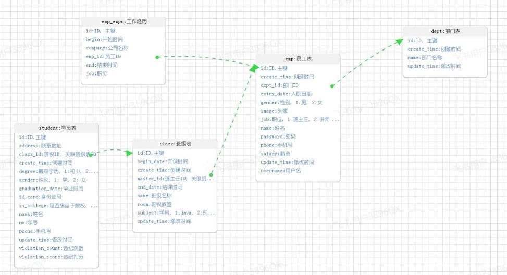Click the green dot on the student clazz_id row

(x=91, y=155)
